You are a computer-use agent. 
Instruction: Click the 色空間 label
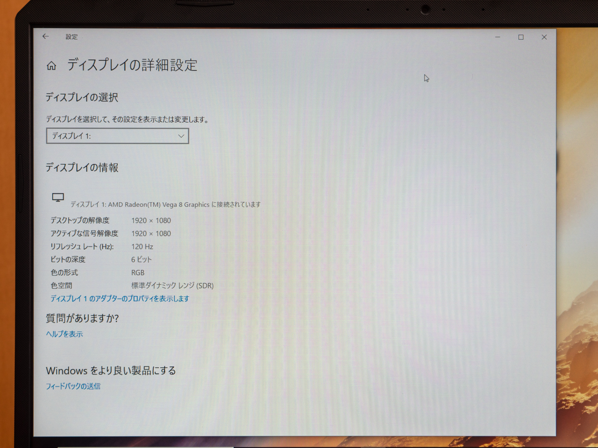coord(61,286)
